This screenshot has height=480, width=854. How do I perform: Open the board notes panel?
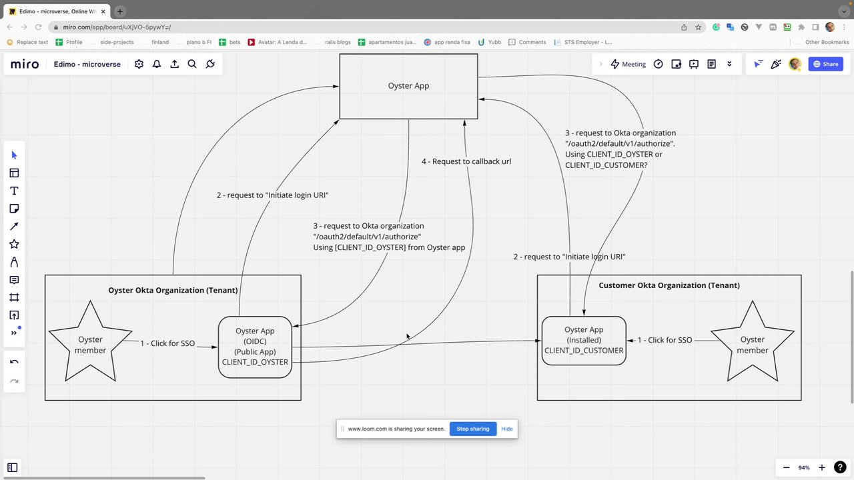click(x=712, y=64)
